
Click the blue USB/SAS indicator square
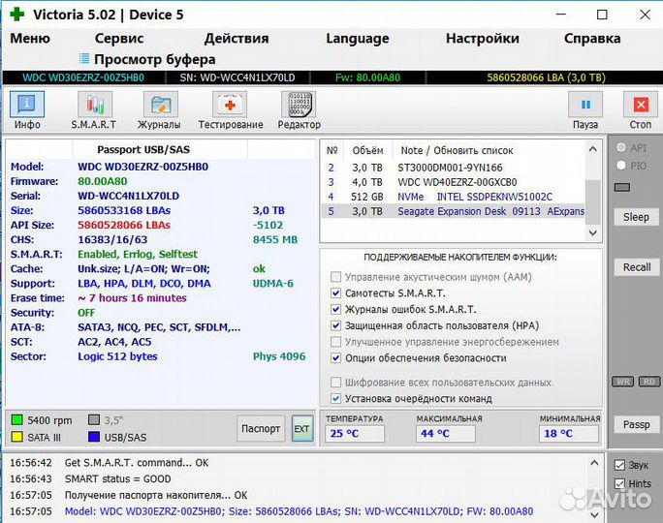(94, 437)
